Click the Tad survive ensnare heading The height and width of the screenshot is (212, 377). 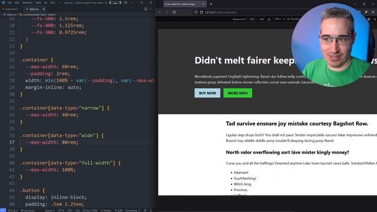[297, 124]
